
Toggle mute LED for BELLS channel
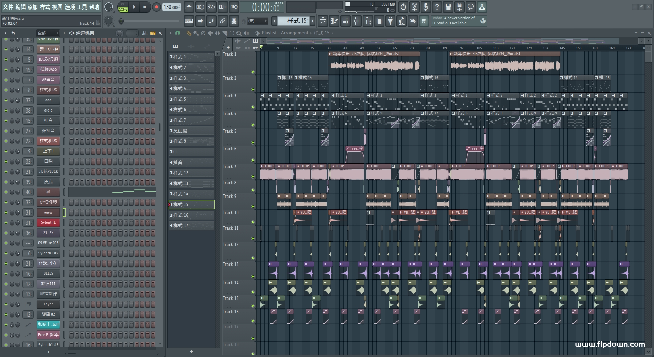tap(6, 274)
